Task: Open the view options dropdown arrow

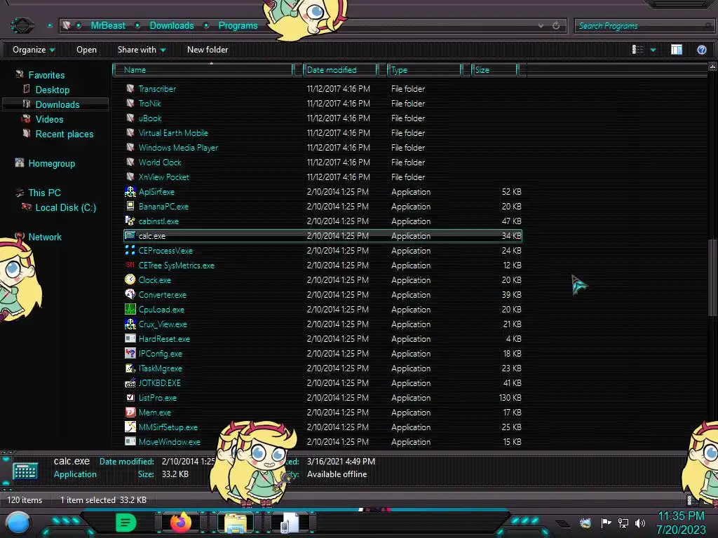Action: (x=653, y=50)
